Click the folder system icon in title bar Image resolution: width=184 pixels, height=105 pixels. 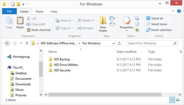(4, 4)
